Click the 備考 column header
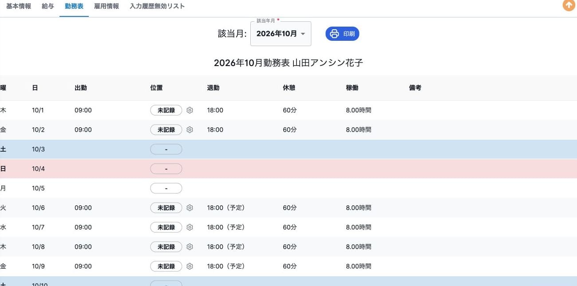The height and width of the screenshot is (286, 577). click(x=415, y=88)
